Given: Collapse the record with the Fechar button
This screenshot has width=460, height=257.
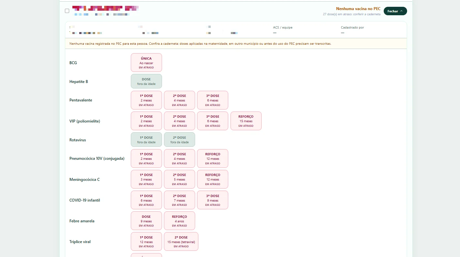Looking at the screenshot, I should click(395, 11).
